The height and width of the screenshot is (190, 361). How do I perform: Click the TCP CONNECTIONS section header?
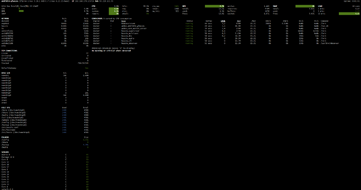point(9,51)
